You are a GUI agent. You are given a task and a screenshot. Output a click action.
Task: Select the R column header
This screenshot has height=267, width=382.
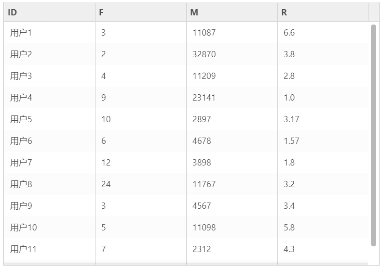(x=323, y=12)
